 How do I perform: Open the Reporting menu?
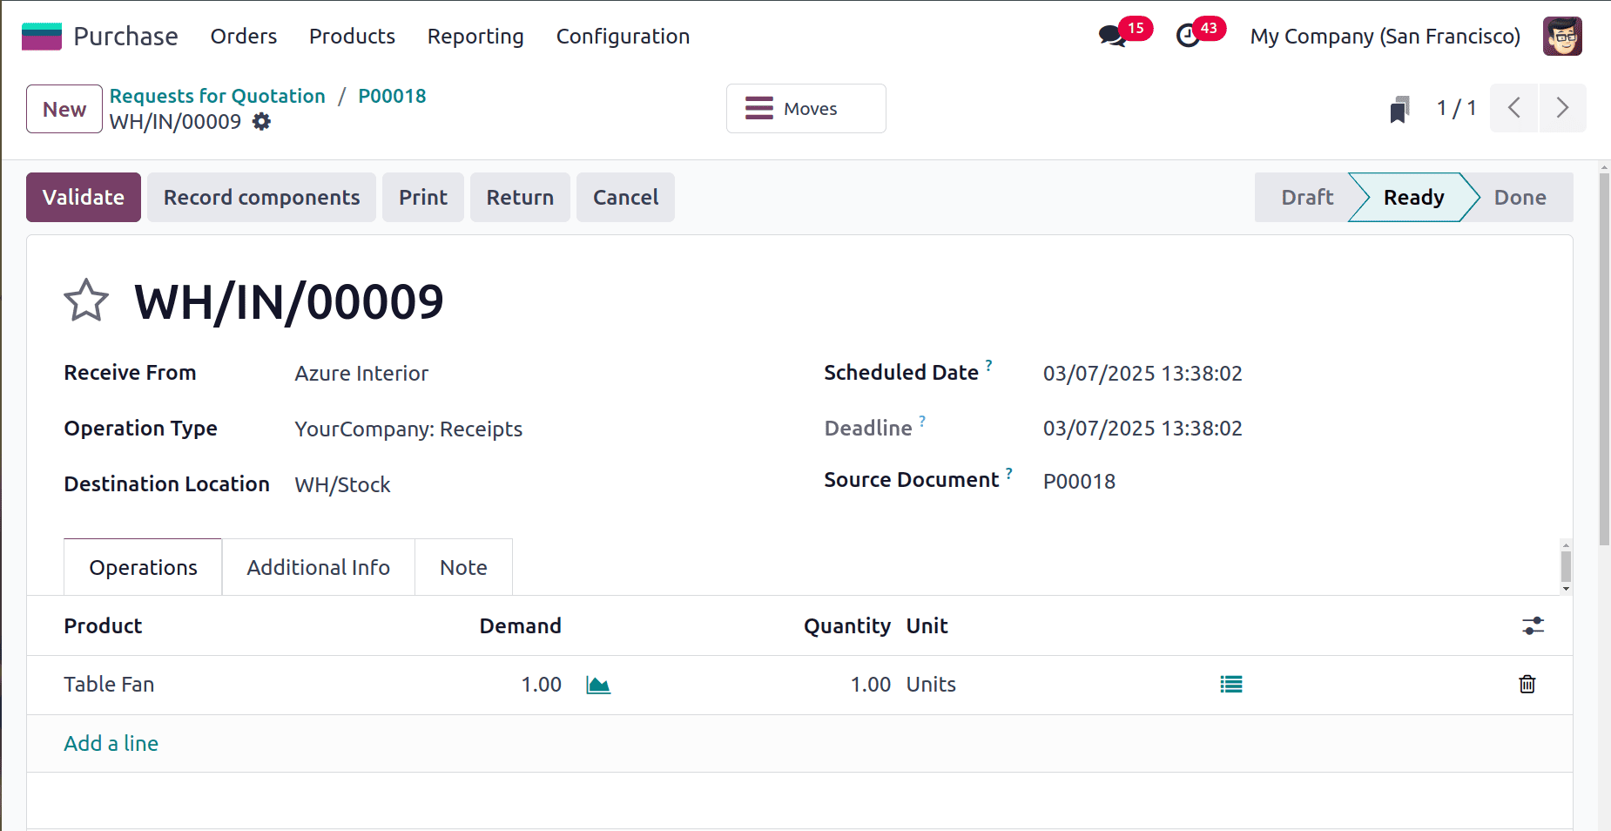click(475, 36)
